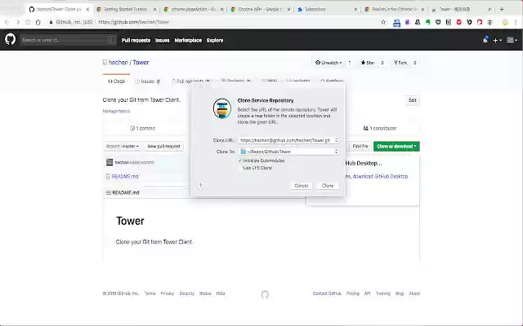The width and height of the screenshot is (523, 326).
Task: Open the Clone URL combo box arrows
Action: pyautogui.click(x=336, y=140)
